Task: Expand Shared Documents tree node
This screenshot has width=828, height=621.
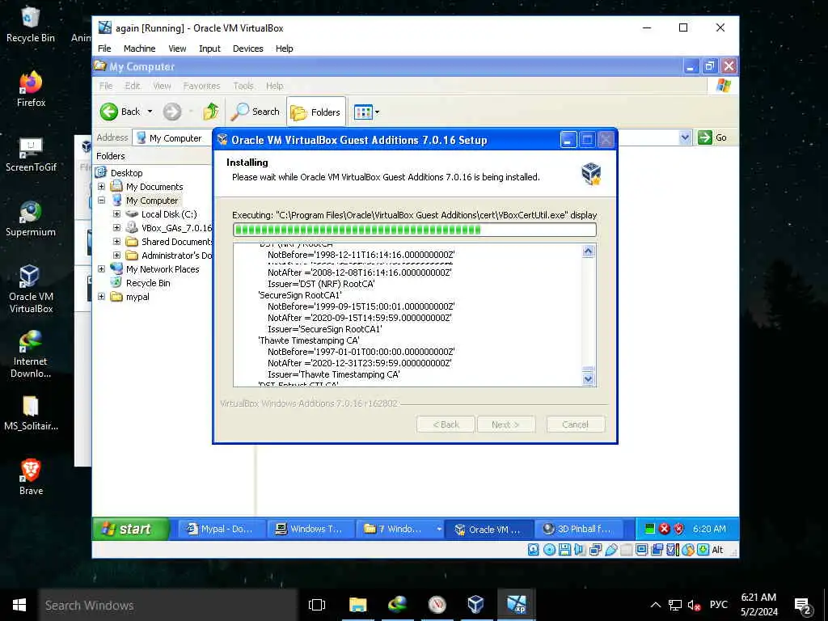Action: [116, 241]
